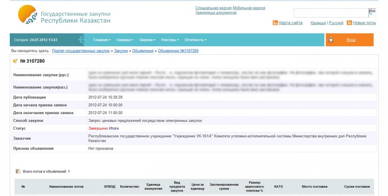388x196 pixels.
Task: Open Объявление №3107280 breadcrumb link
Action: tap(178, 51)
